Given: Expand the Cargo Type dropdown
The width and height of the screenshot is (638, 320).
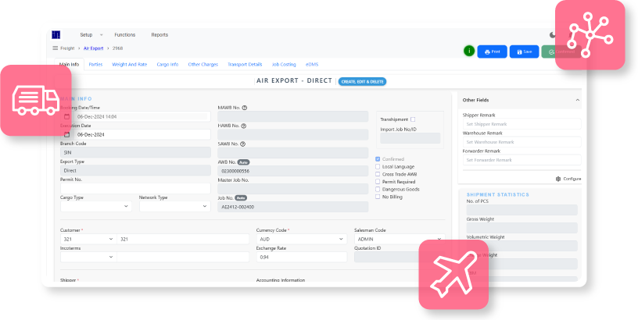Looking at the screenshot, I should click(x=127, y=207).
